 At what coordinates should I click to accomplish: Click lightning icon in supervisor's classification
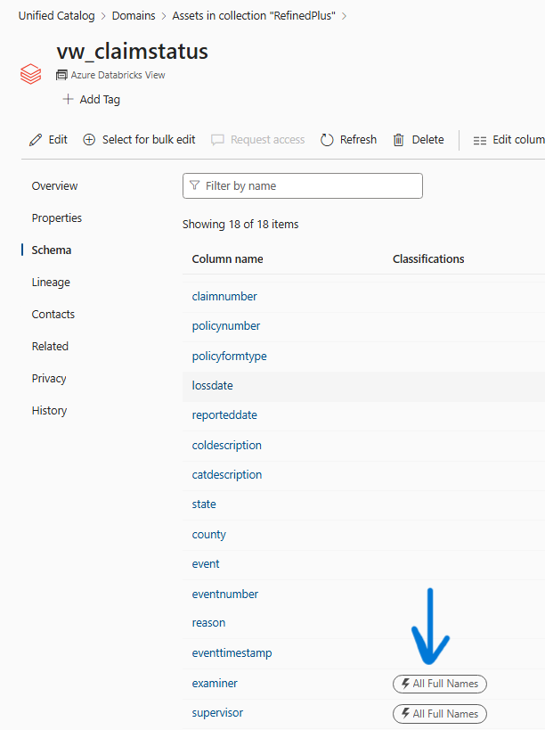[405, 713]
